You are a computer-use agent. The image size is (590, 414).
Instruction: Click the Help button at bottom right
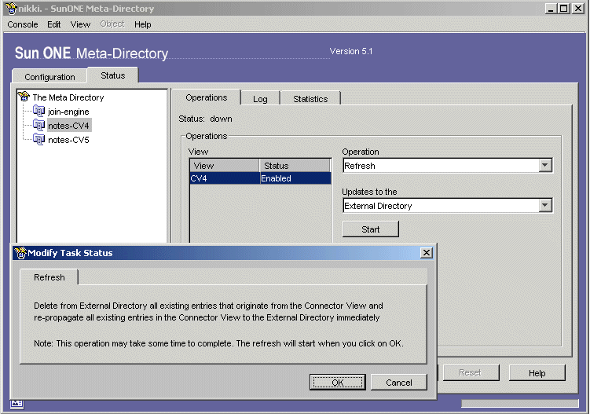click(x=537, y=373)
